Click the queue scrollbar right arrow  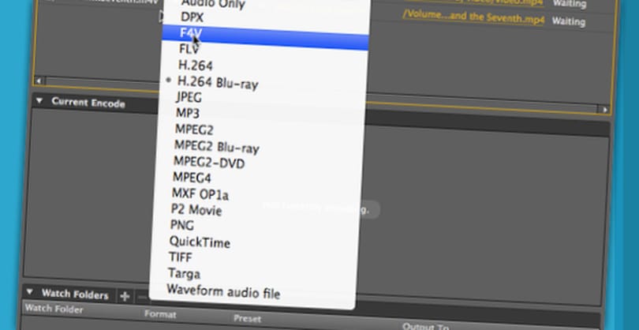[605, 109]
